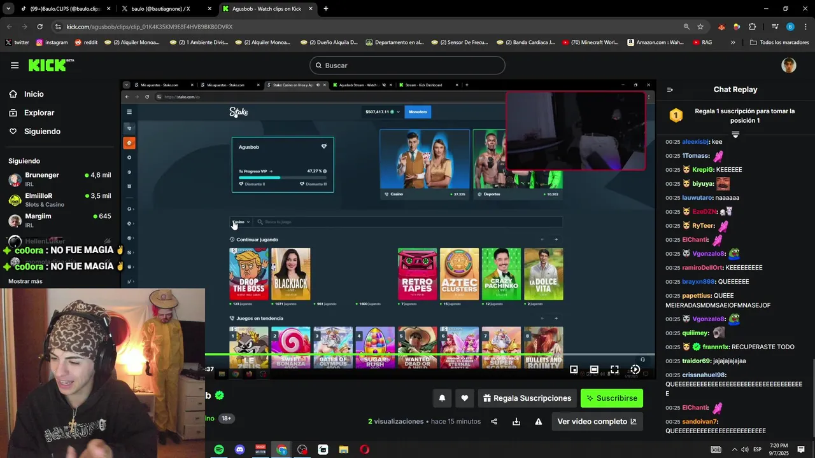Open the notification center in the system tray
The width and height of the screenshot is (815, 458).
(x=801, y=450)
